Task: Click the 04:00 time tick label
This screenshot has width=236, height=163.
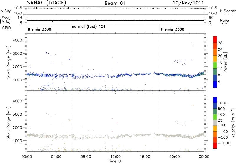Action: point(56,157)
